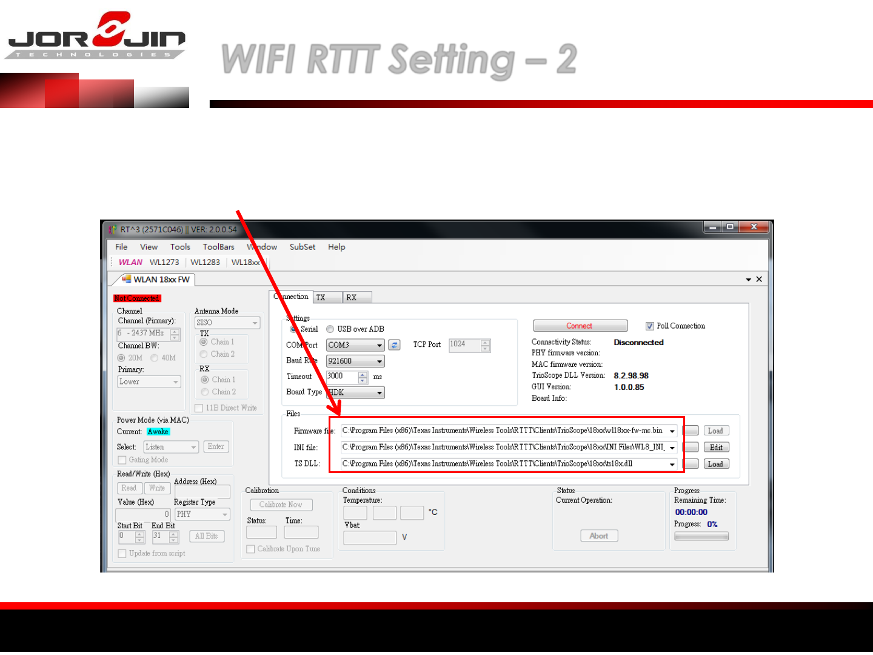
Task: Open the Baud Rate dropdown
Action: pyautogui.click(x=380, y=361)
